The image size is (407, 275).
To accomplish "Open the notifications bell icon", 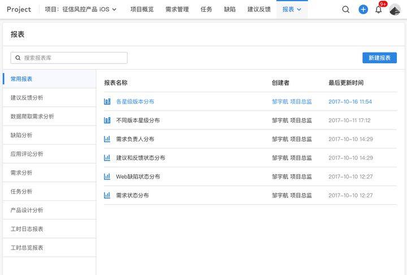I will coord(378,10).
